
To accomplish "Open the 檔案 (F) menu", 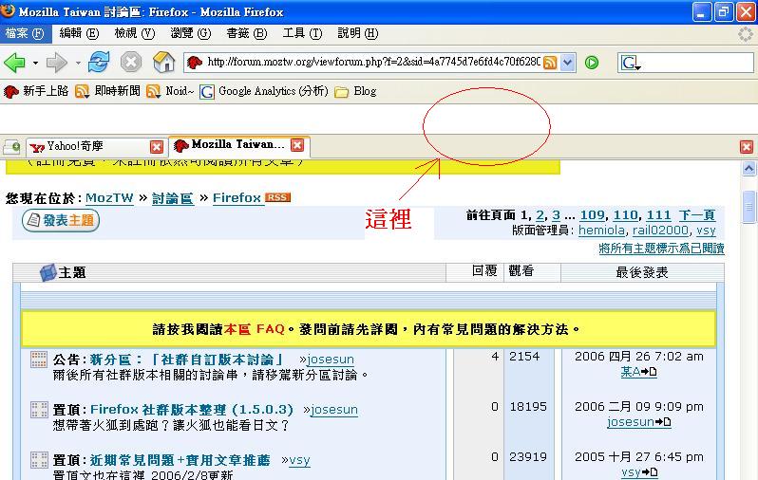I will coord(25,33).
